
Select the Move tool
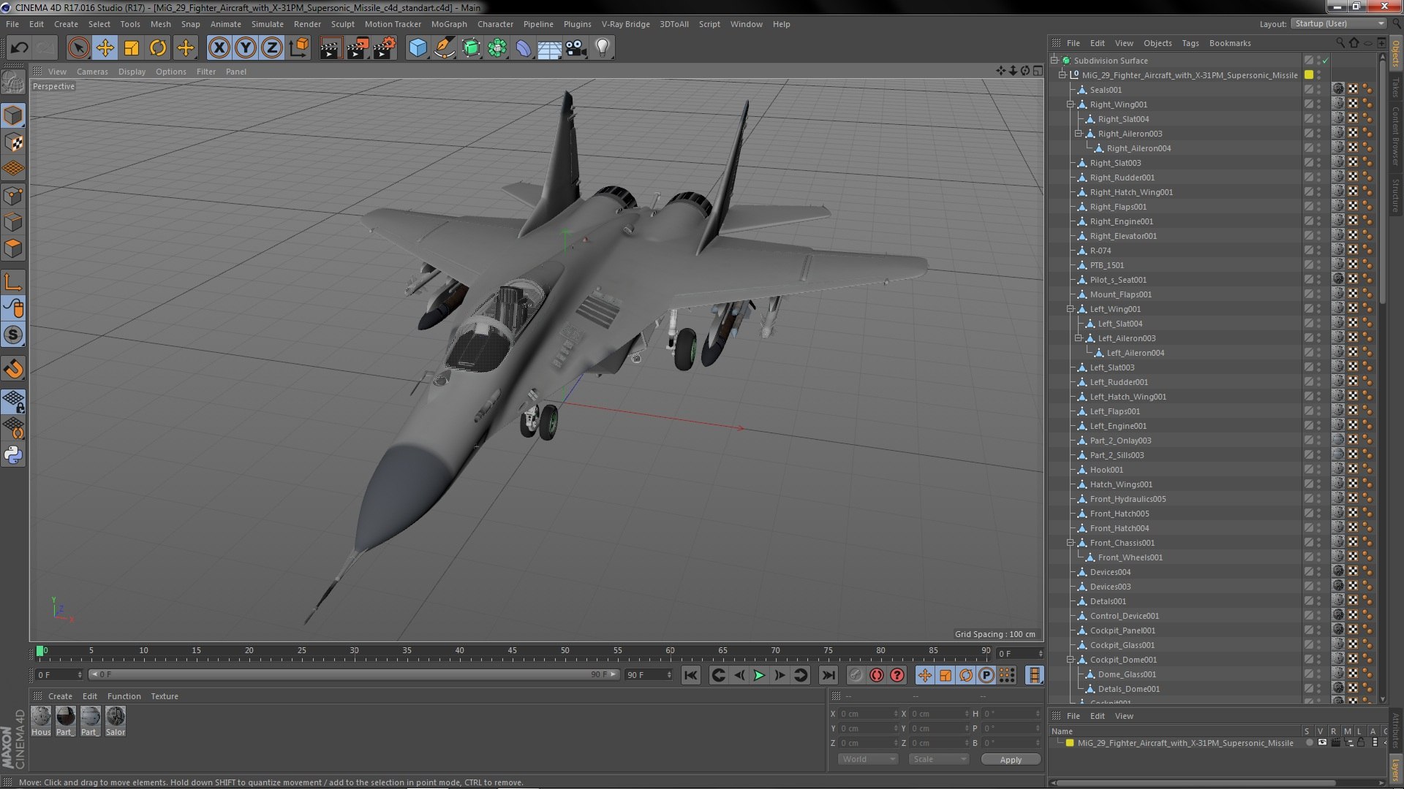(x=105, y=48)
